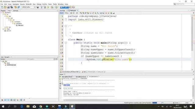
Task: Click the Comment icon in editor toolbar
Action: click(111, 13)
